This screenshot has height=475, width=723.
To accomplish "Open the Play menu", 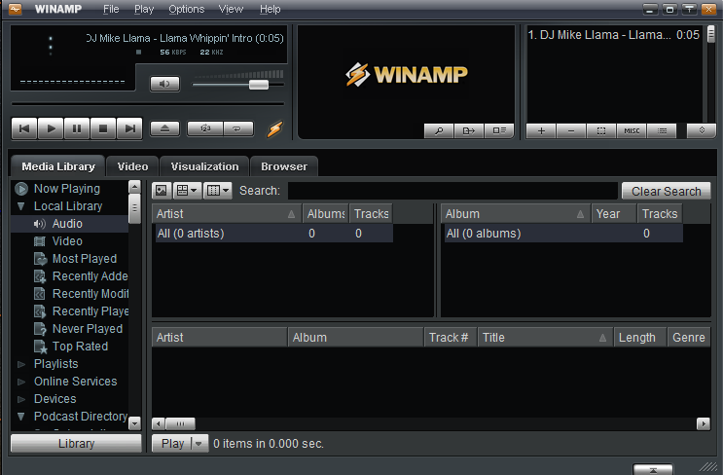I will click(144, 9).
